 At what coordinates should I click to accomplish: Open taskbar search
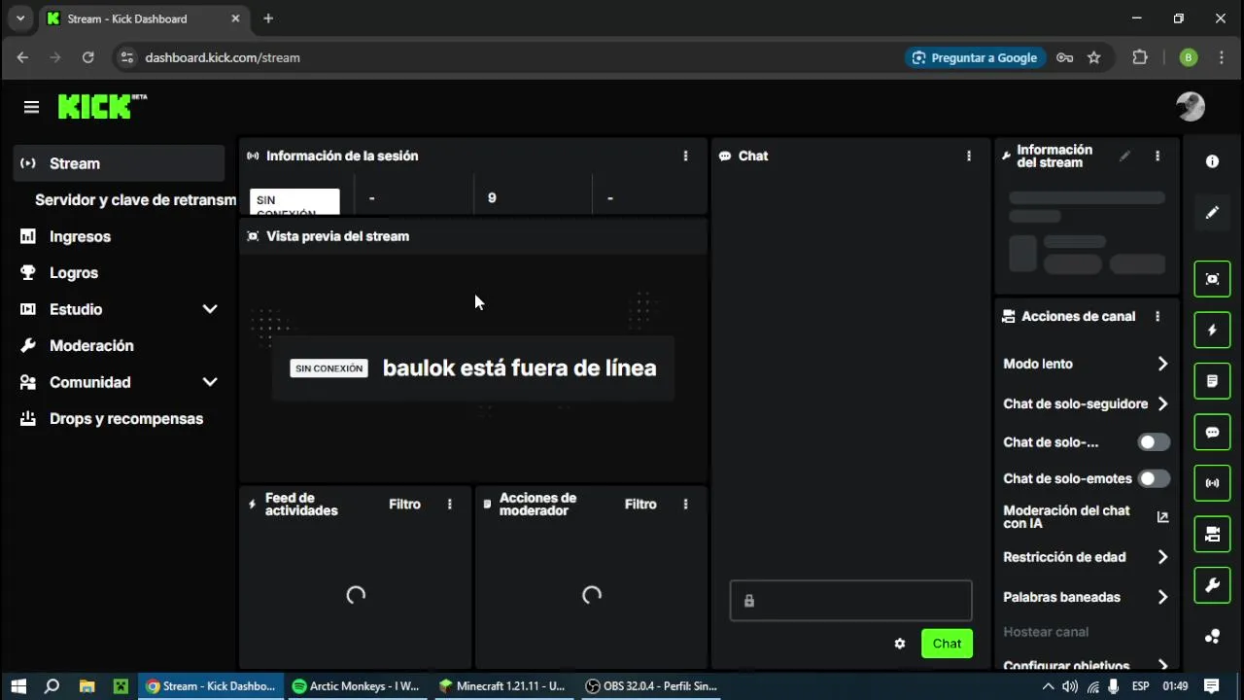[52, 685]
